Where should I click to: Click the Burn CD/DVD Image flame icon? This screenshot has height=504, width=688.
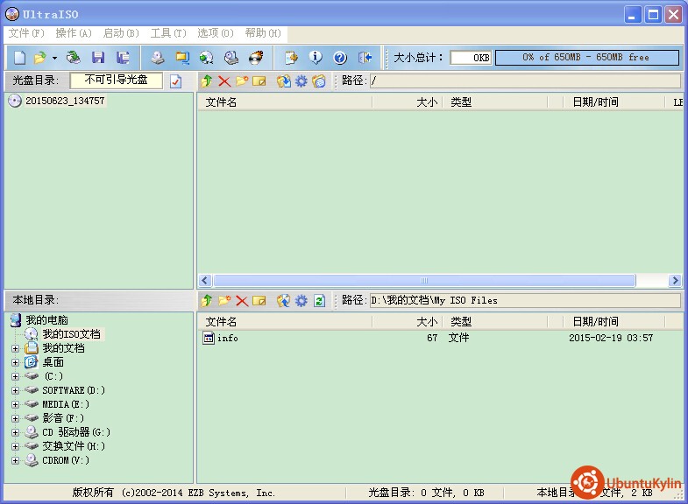click(x=256, y=58)
